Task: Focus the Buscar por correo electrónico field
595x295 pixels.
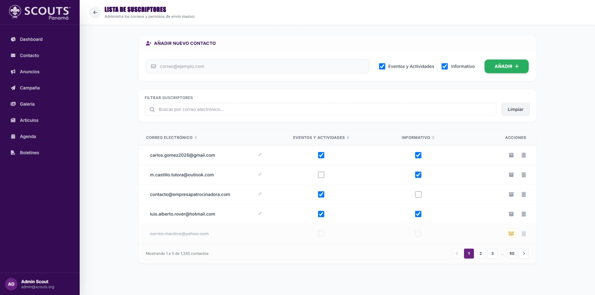Action: [320, 110]
